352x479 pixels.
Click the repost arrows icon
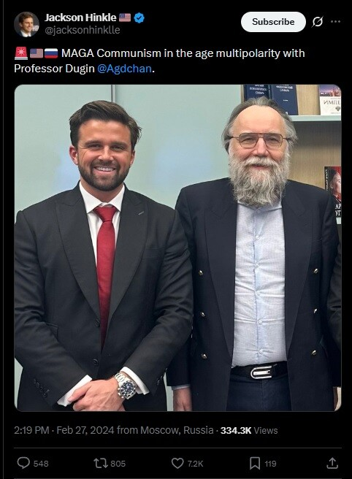100,463
